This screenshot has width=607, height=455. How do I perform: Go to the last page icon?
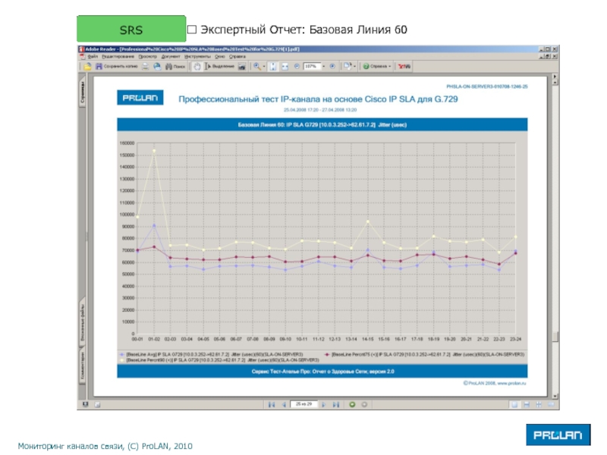pyautogui.click(x=337, y=405)
